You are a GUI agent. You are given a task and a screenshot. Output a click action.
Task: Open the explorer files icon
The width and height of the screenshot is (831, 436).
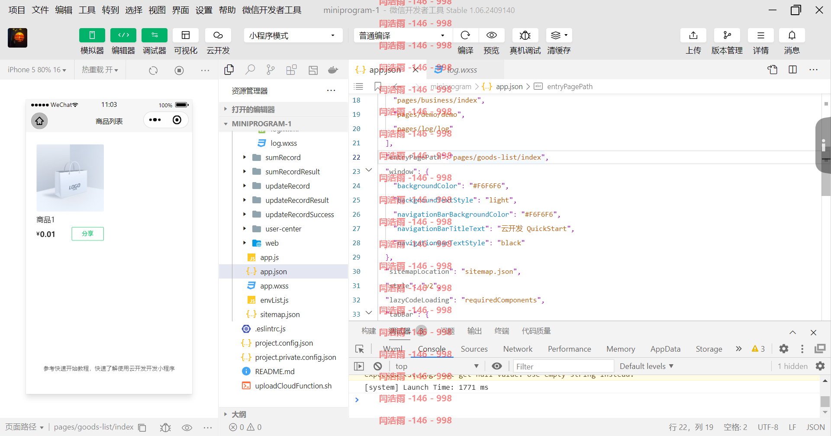coord(229,70)
